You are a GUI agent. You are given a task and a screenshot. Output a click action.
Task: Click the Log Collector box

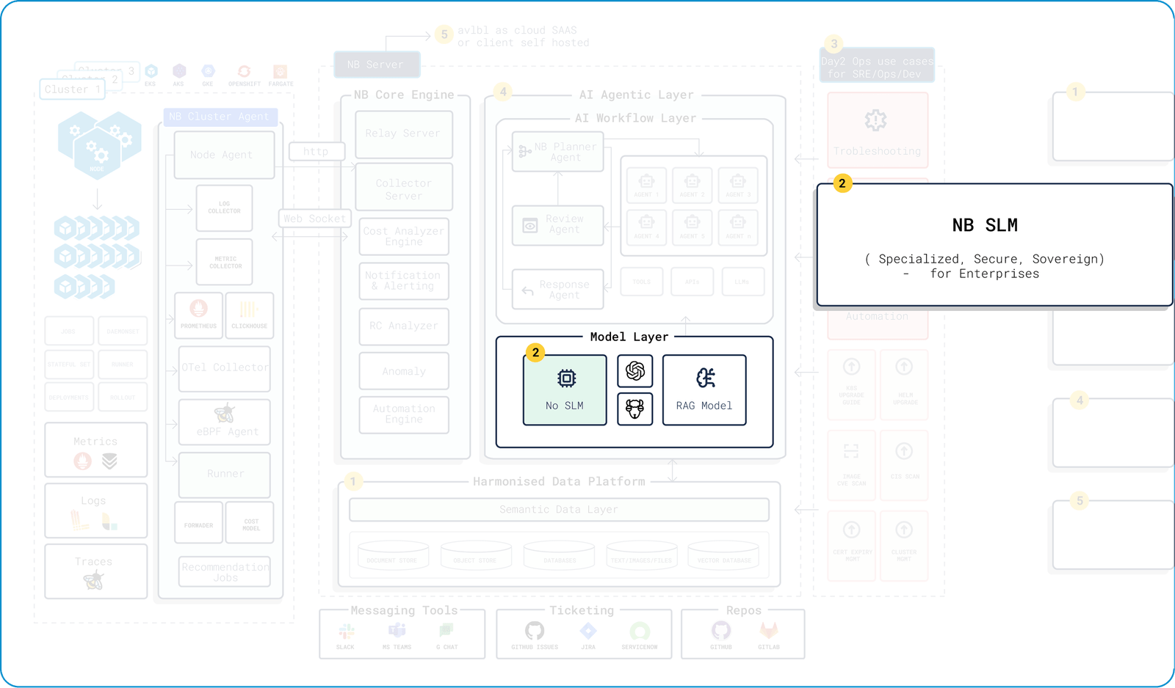[x=225, y=208]
